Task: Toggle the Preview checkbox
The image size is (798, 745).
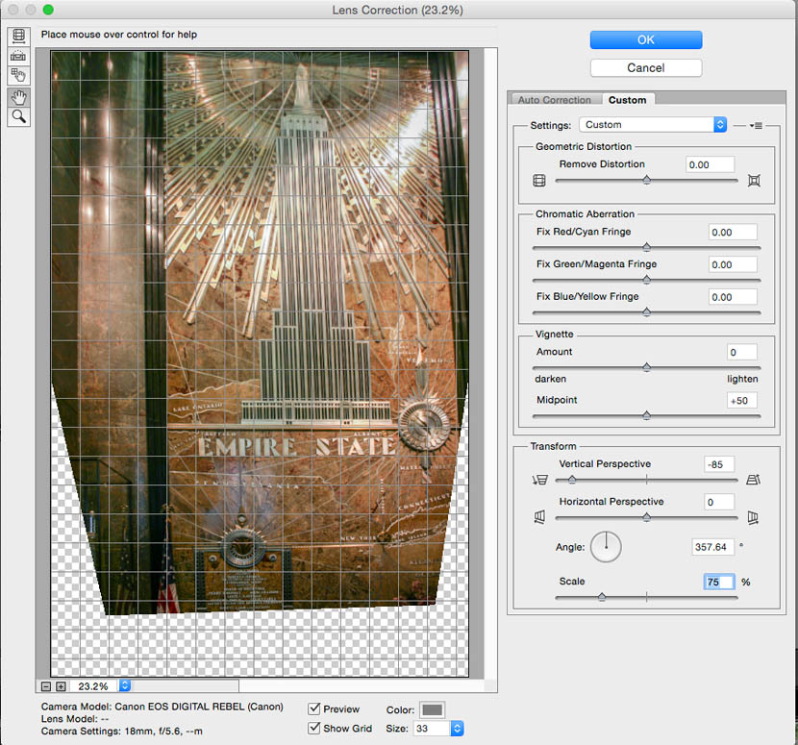Action: tap(314, 708)
